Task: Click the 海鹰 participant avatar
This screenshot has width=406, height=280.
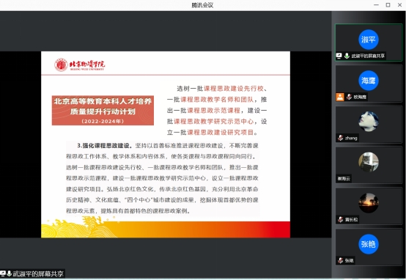Action: click(369, 81)
